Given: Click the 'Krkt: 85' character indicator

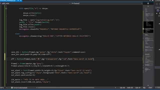Looking at the screenshot, I should pos(130,88).
